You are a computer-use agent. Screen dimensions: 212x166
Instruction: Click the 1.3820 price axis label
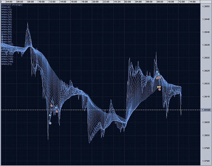click(206, 84)
